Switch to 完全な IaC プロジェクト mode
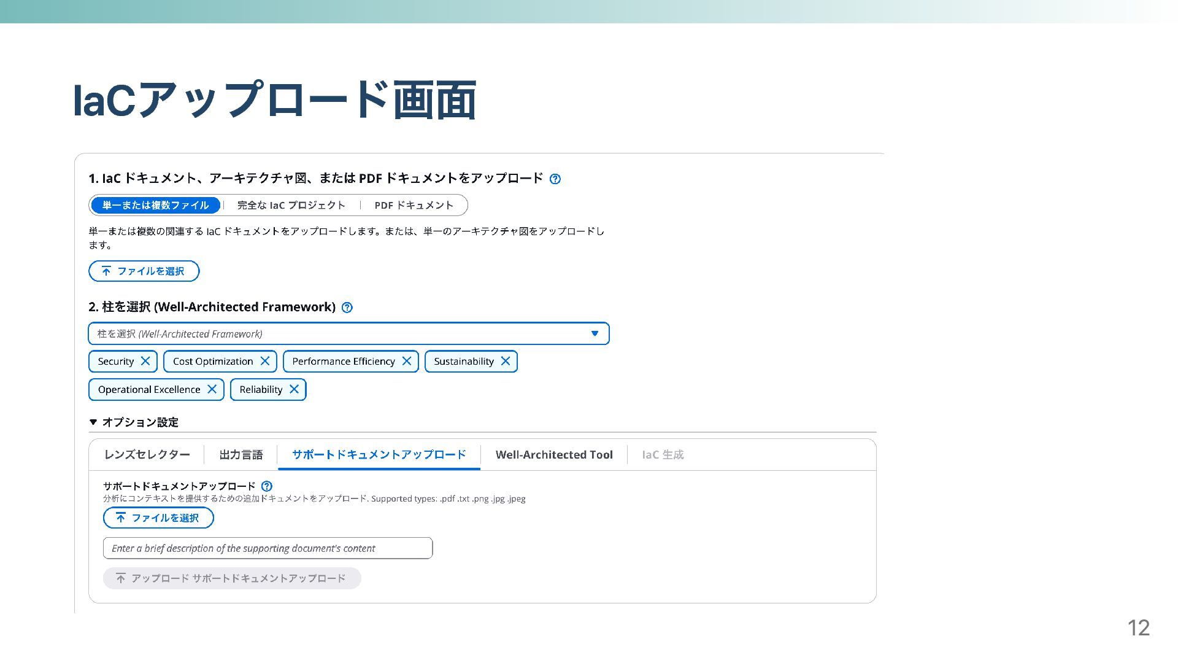The height and width of the screenshot is (663, 1178). (x=291, y=205)
